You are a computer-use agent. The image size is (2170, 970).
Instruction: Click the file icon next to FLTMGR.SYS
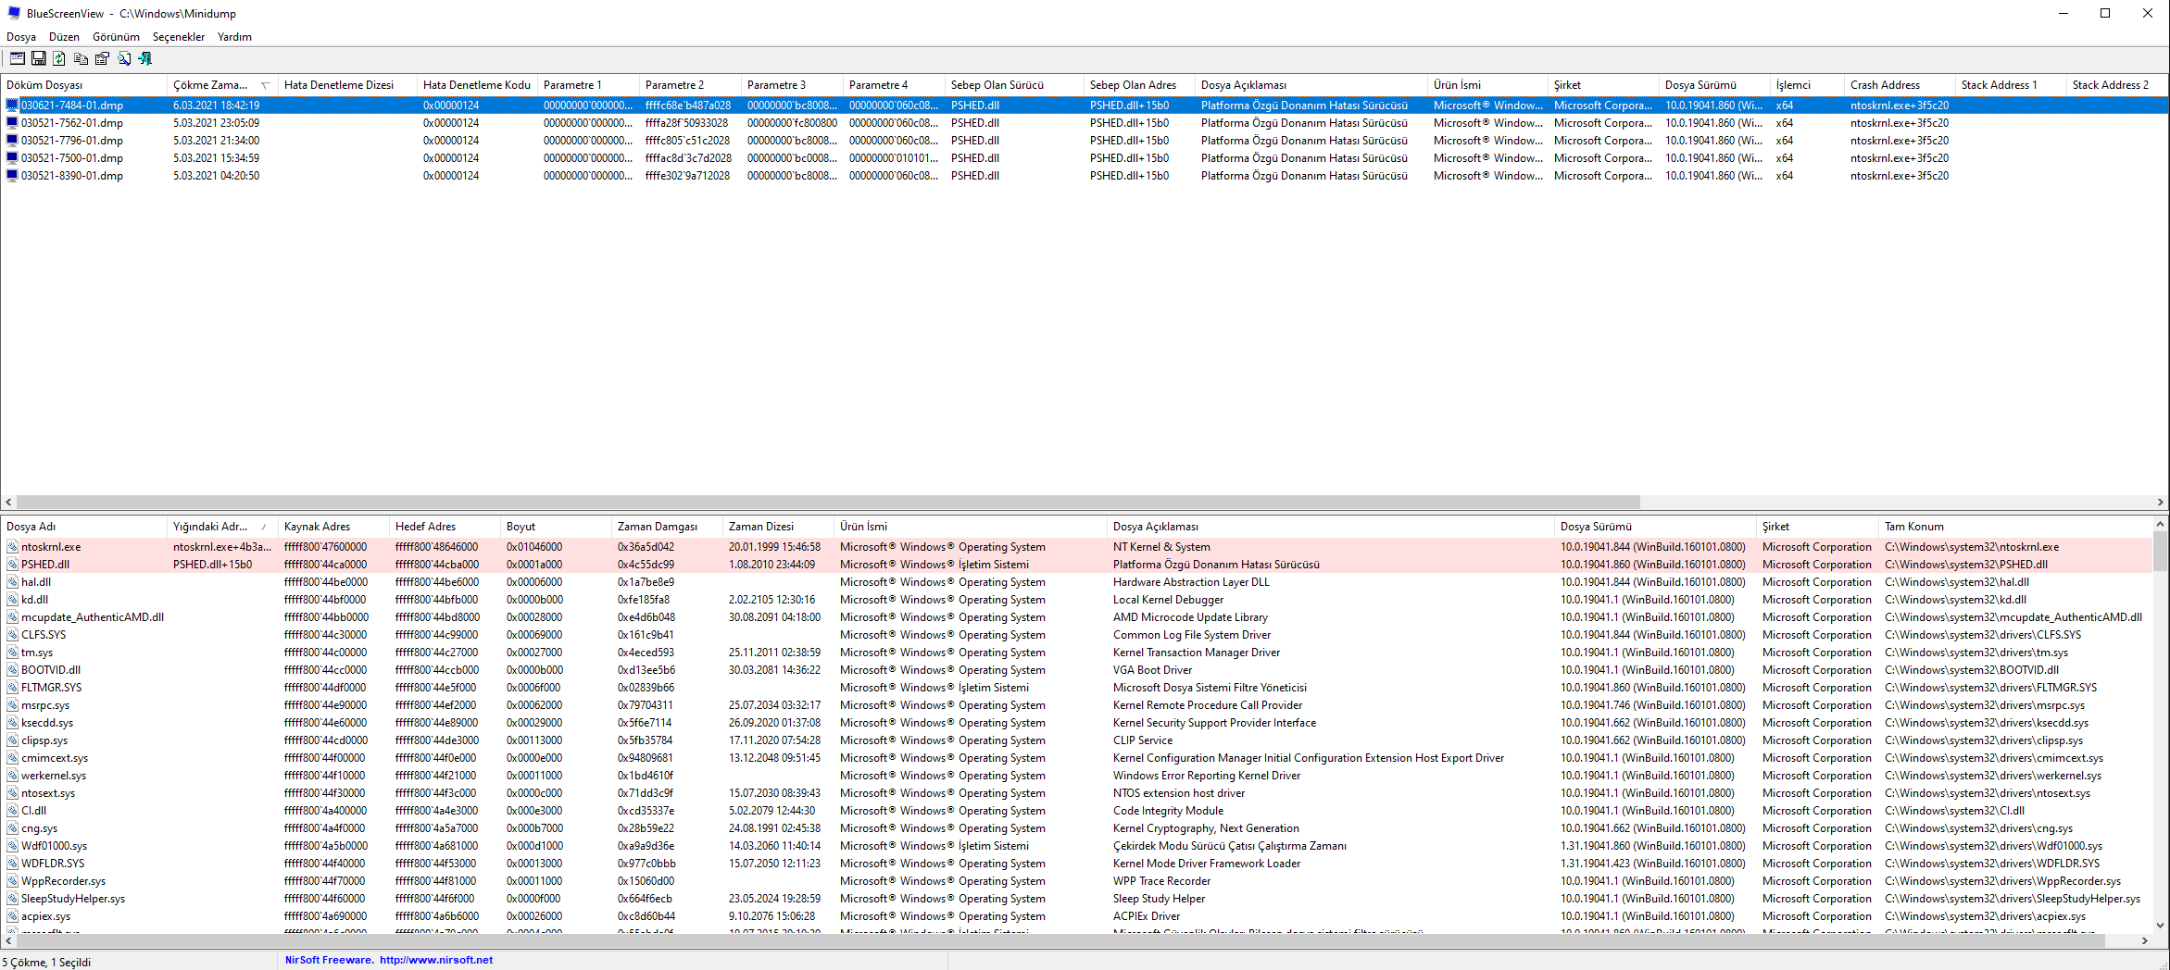(x=12, y=688)
